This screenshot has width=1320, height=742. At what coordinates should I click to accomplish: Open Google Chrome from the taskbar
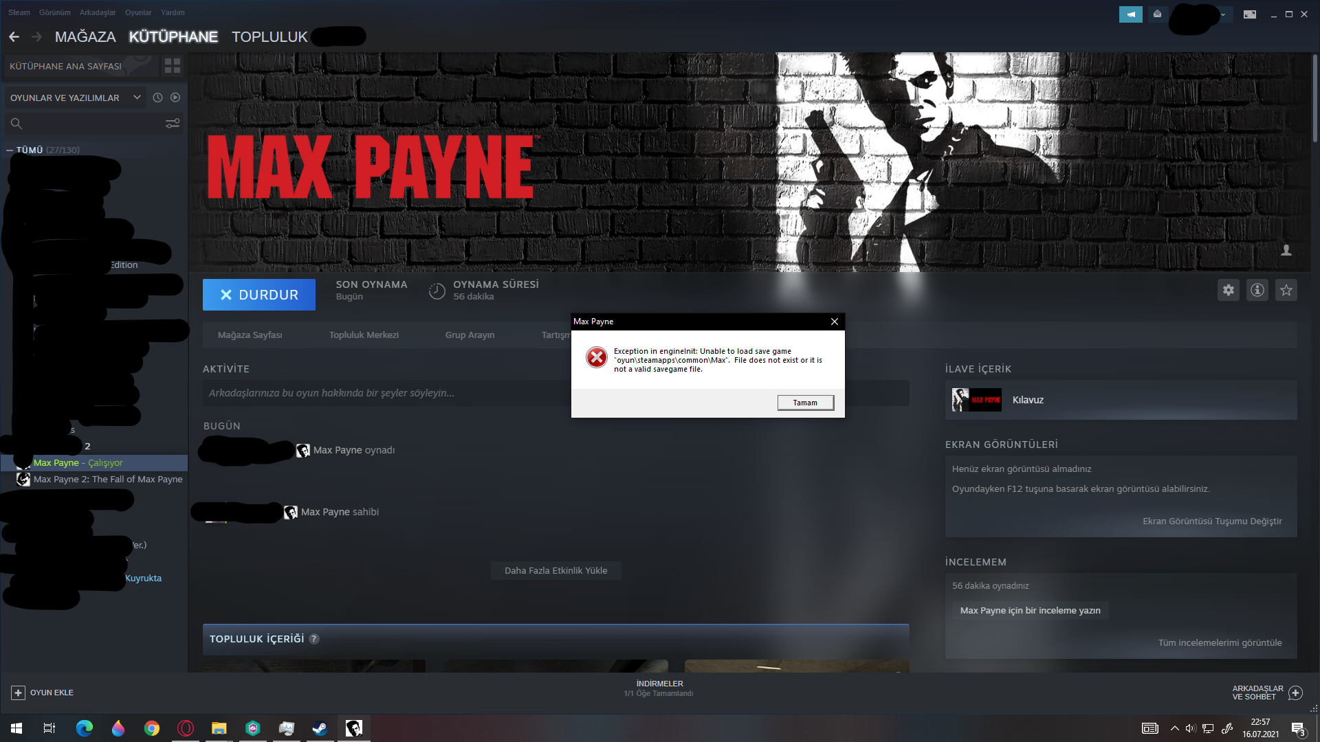152,728
